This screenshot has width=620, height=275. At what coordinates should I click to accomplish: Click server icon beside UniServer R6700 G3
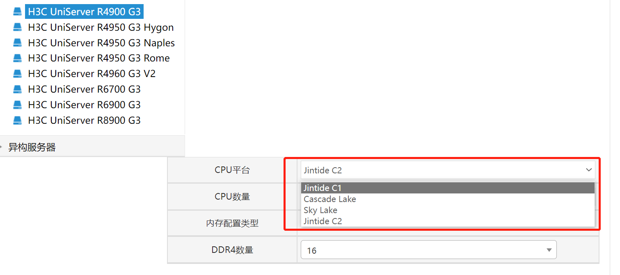click(x=17, y=89)
